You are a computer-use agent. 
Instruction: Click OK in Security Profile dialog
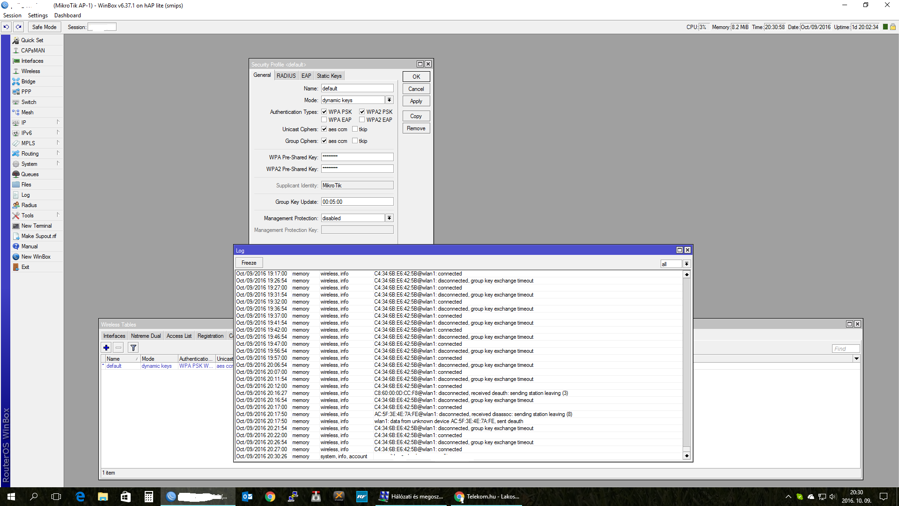click(x=416, y=77)
